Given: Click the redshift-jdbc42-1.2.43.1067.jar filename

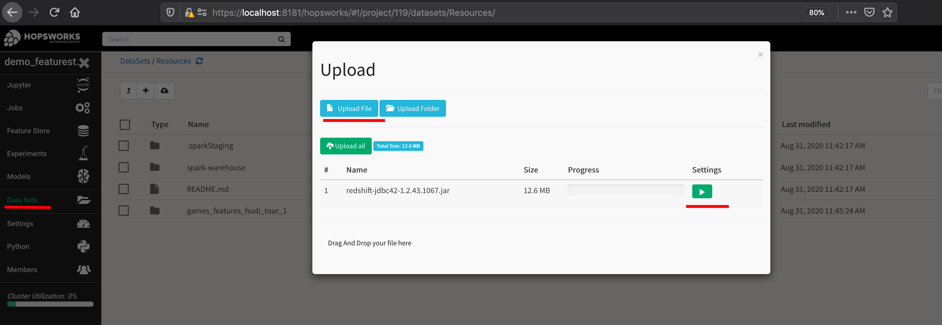Looking at the screenshot, I should pos(398,191).
